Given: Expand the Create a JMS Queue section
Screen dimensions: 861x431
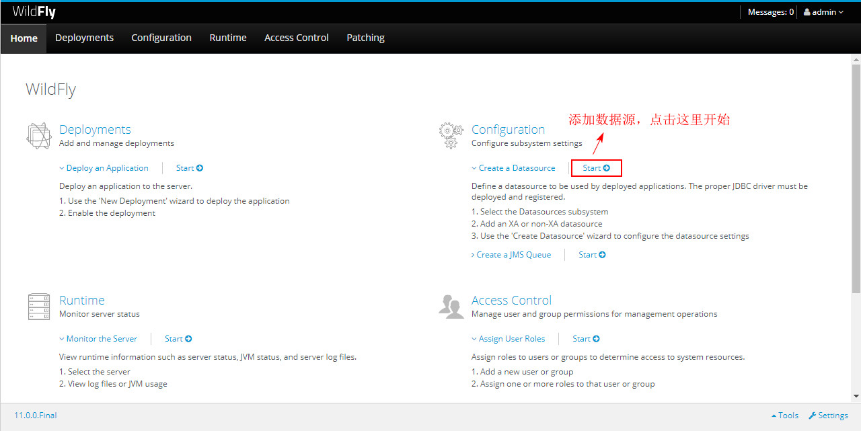Looking at the screenshot, I should (511, 255).
